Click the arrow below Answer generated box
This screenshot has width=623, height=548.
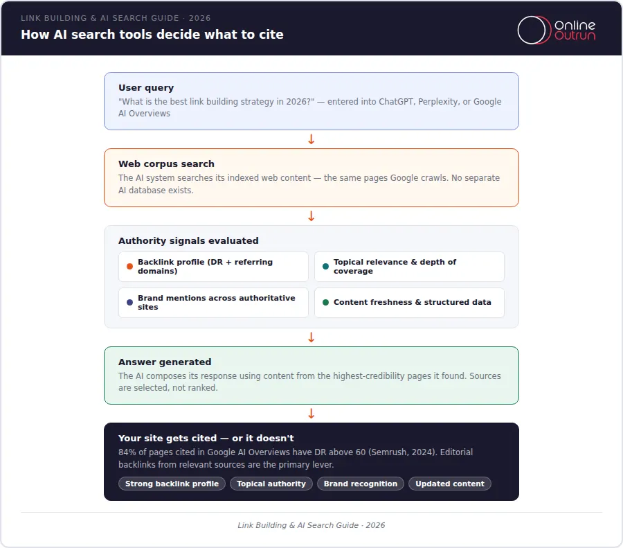[311, 414]
